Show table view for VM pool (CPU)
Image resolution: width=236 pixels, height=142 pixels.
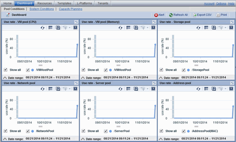[50, 28]
